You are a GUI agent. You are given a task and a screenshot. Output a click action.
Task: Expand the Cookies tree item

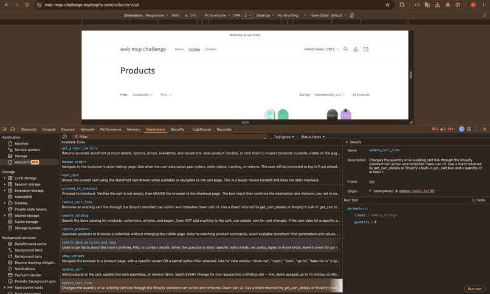tap(4, 203)
